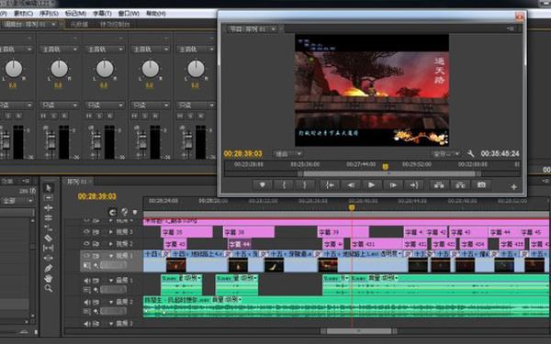Click the Extract button in Program monitor
The width and height of the screenshot is (551, 344).
pyautogui.click(x=460, y=185)
